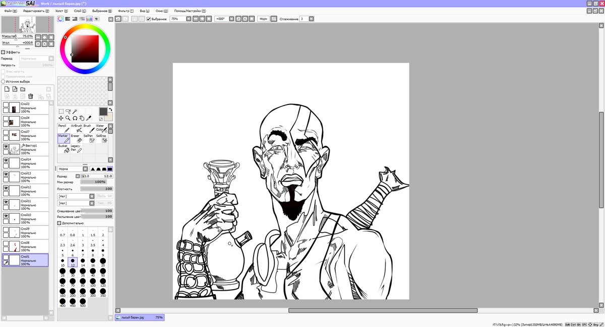605x327 pixels.
Task: Create a new normal layer
Action: pos(7,89)
